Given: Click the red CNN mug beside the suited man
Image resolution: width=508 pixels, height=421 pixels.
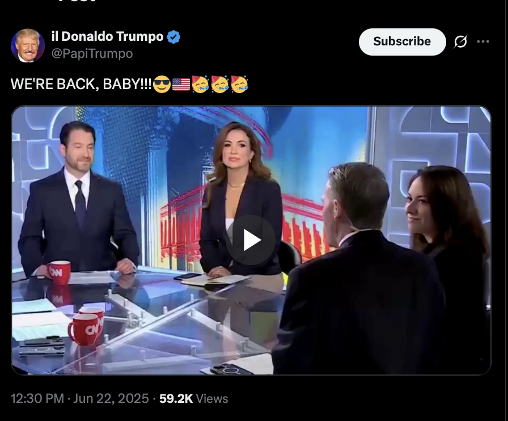Looking at the screenshot, I should pyautogui.click(x=59, y=272).
